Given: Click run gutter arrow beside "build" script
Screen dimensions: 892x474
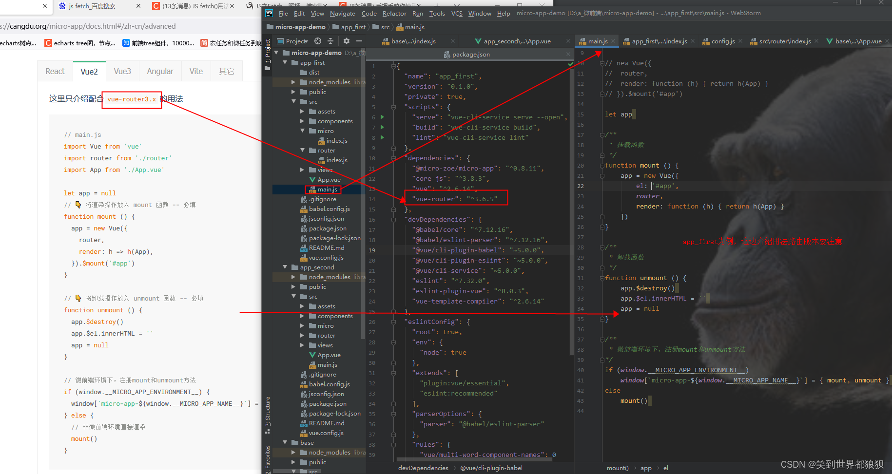Looking at the screenshot, I should point(382,127).
